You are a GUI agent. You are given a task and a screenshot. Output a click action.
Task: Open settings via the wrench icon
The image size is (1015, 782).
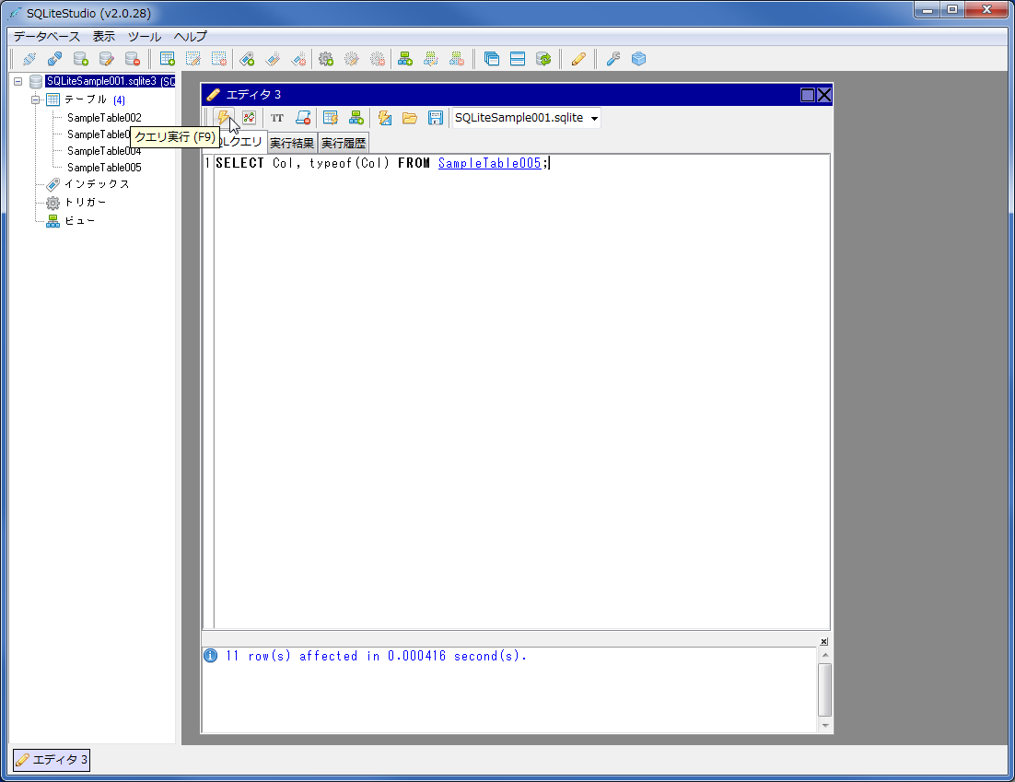pyautogui.click(x=613, y=60)
